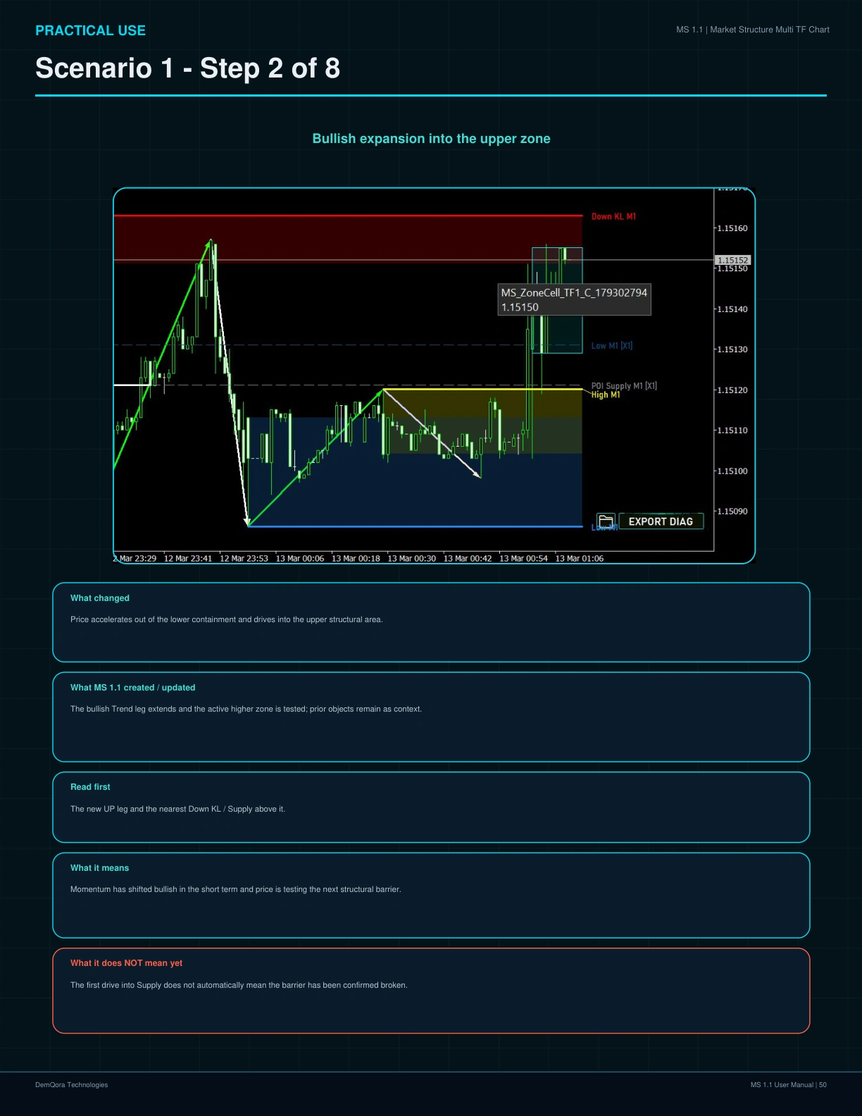This screenshot has width=862, height=1116.
Task: Click the sentence starting 'The new UP leg'
Action: 177,809
